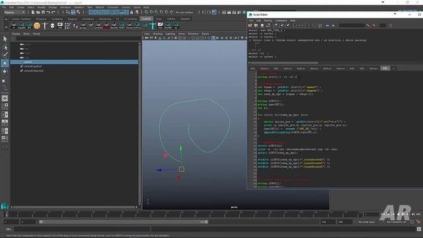
Task: Open Script Editor toolbar options menu icon
Action: (390, 25)
